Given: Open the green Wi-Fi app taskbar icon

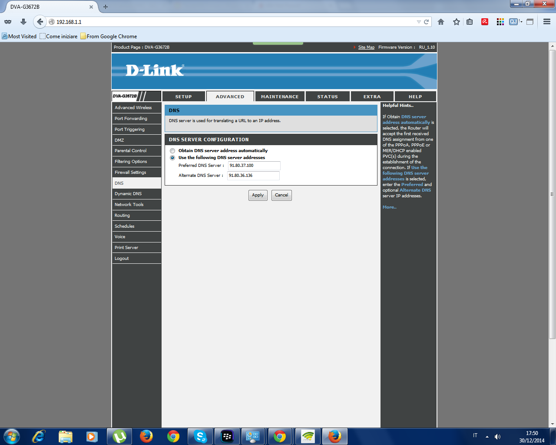Looking at the screenshot, I should point(308,436).
